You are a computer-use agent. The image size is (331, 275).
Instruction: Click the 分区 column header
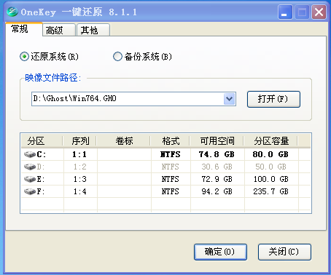coord(42,141)
